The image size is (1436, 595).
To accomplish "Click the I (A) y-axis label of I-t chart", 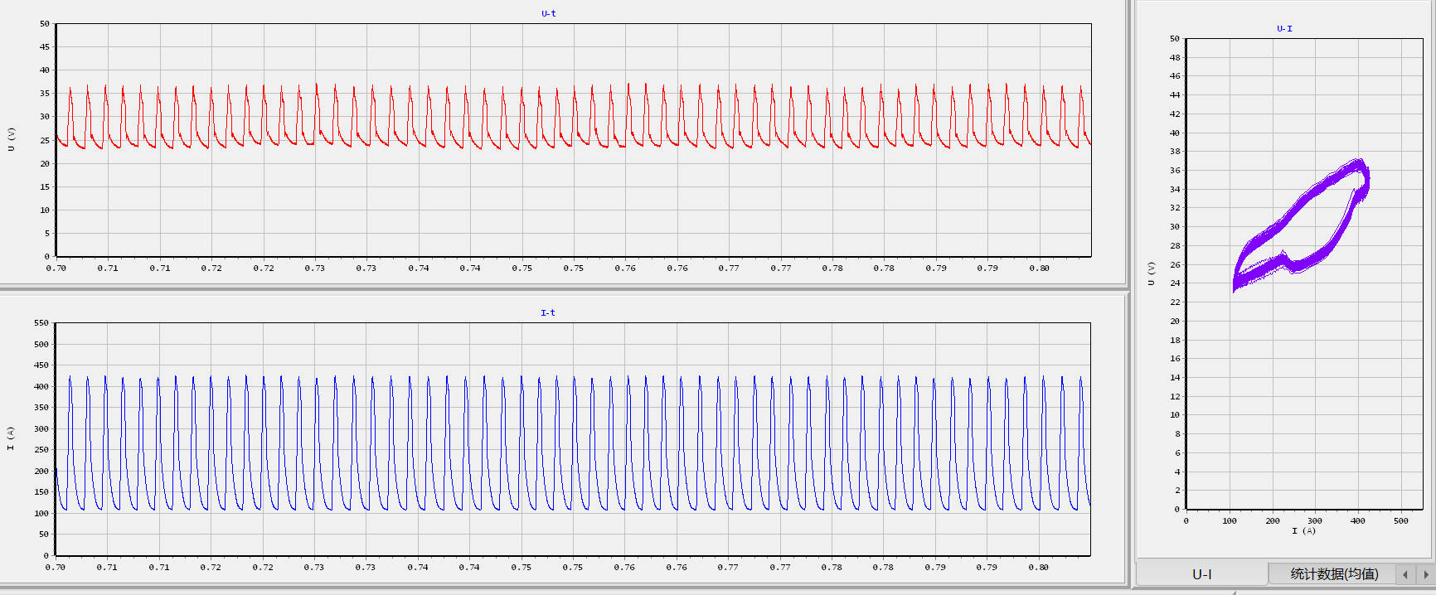I will (11, 438).
